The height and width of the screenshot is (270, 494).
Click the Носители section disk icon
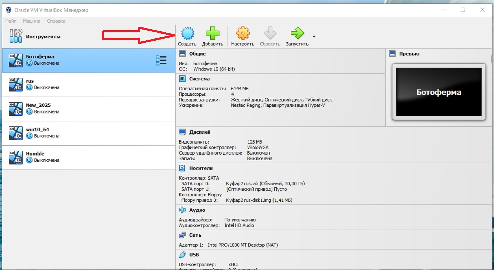pos(182,168)
